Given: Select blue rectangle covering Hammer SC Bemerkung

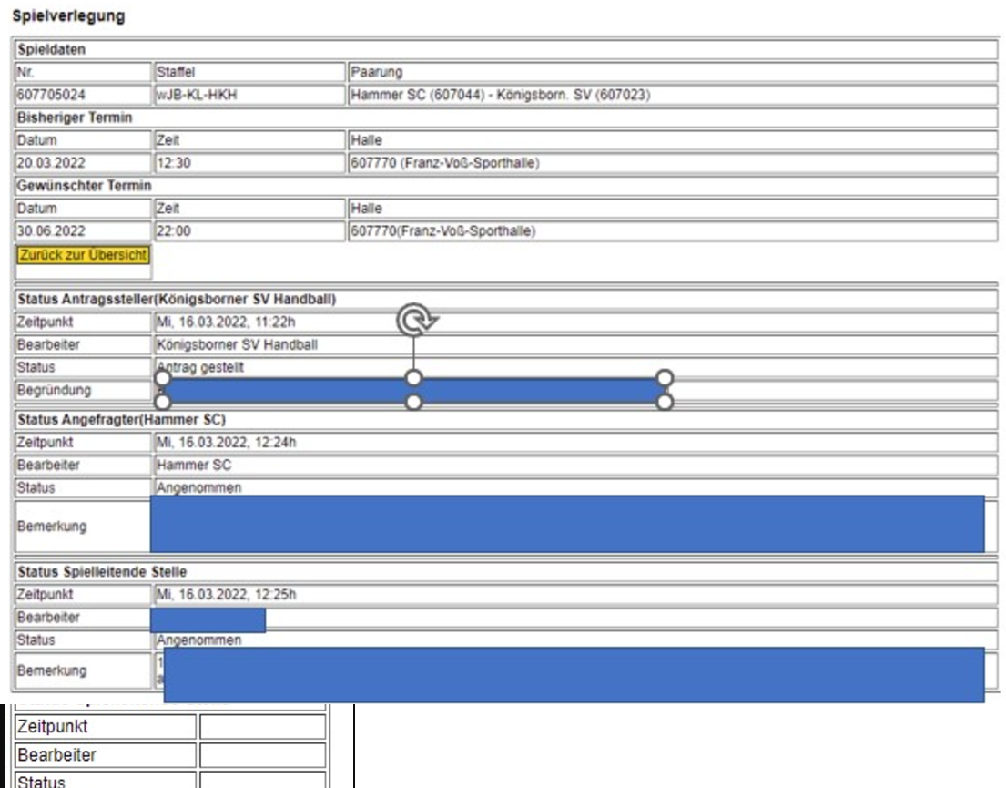Looking at the screenshot, I should pos(567,524).
